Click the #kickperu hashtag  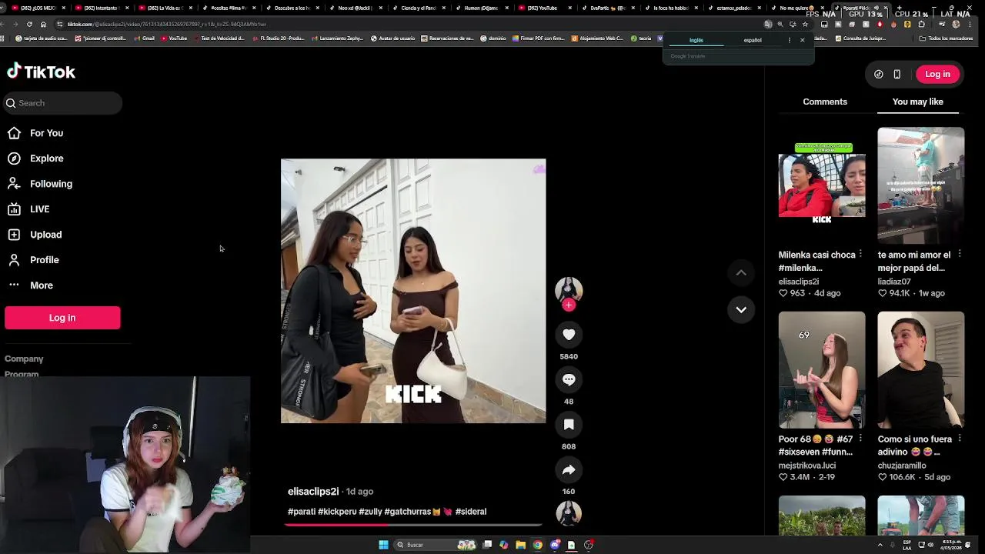coord(337,512)
